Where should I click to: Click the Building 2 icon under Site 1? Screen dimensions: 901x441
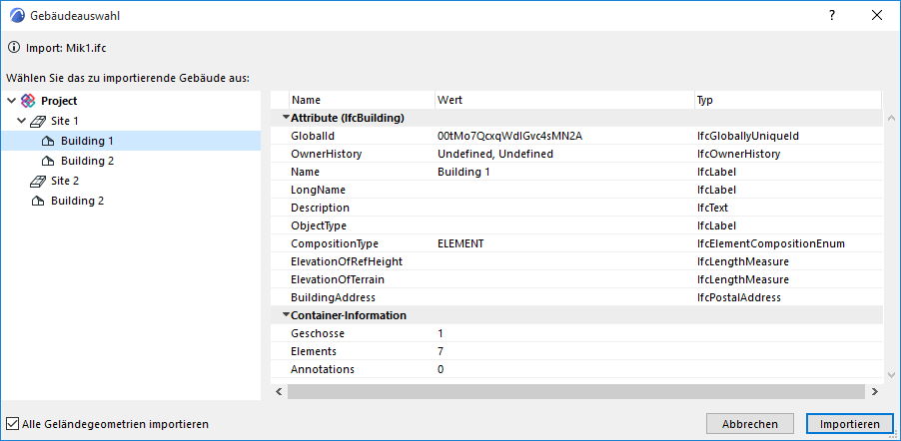click(x=48, y=161)
